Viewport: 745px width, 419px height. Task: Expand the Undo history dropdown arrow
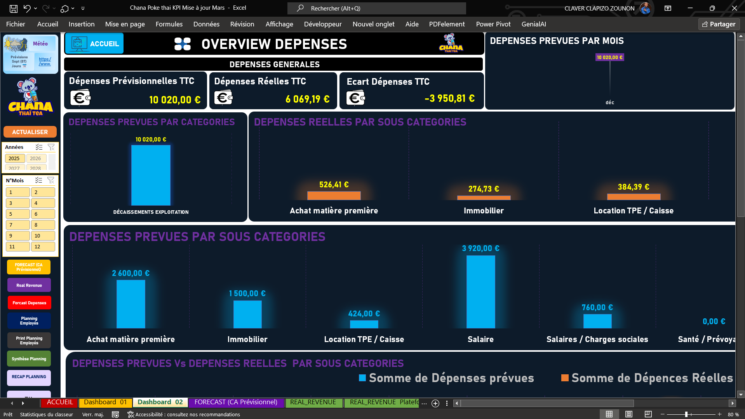35,8
